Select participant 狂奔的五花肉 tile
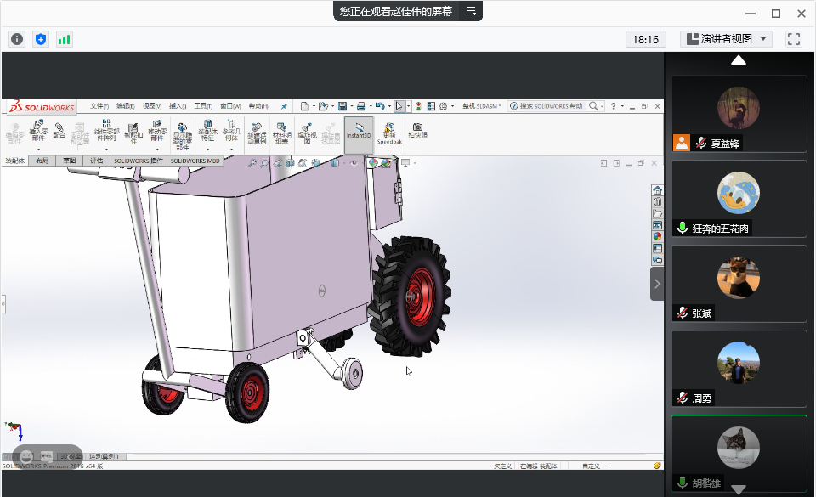Screen dimensions: 816x497 click(x=739, y=199)
